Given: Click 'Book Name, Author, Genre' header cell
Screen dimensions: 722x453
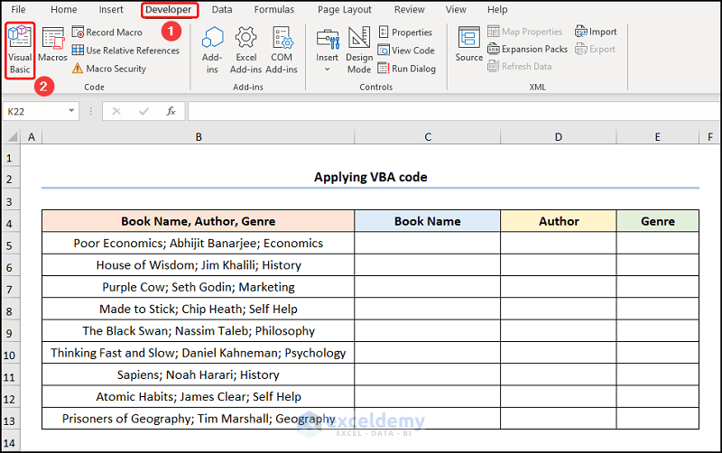Looking at the screenshot, I should click(x=199, y=221).
